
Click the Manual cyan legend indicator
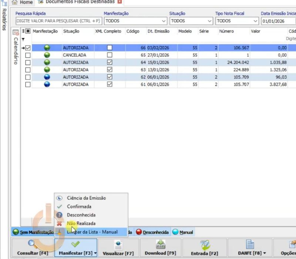coord(175,232)
